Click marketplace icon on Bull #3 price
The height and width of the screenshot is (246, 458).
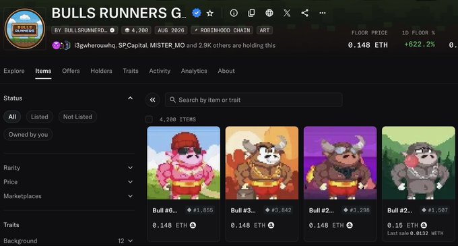[x=271, y=225]
